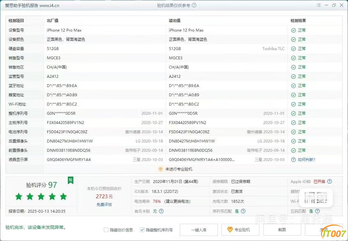Click the green check icon in 销售地区 row

point(294,67)
